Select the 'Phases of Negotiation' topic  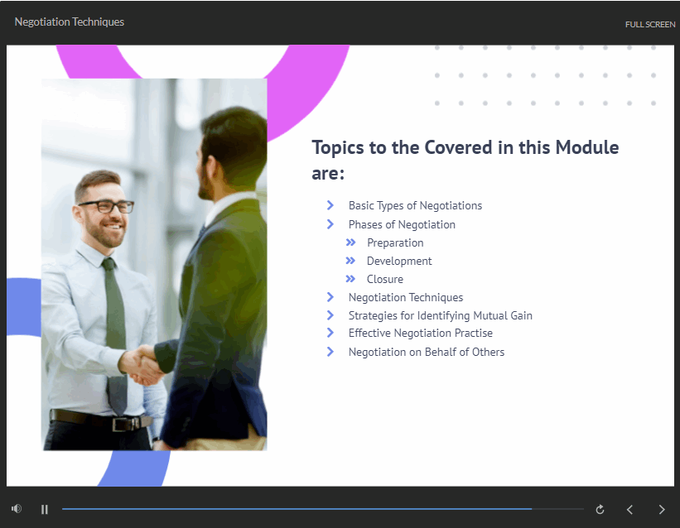pyautogui.click(x=402, y=224)
